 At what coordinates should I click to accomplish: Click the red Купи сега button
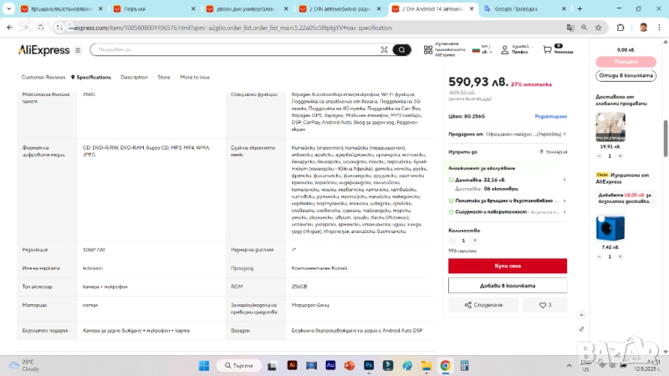(507, 266)
